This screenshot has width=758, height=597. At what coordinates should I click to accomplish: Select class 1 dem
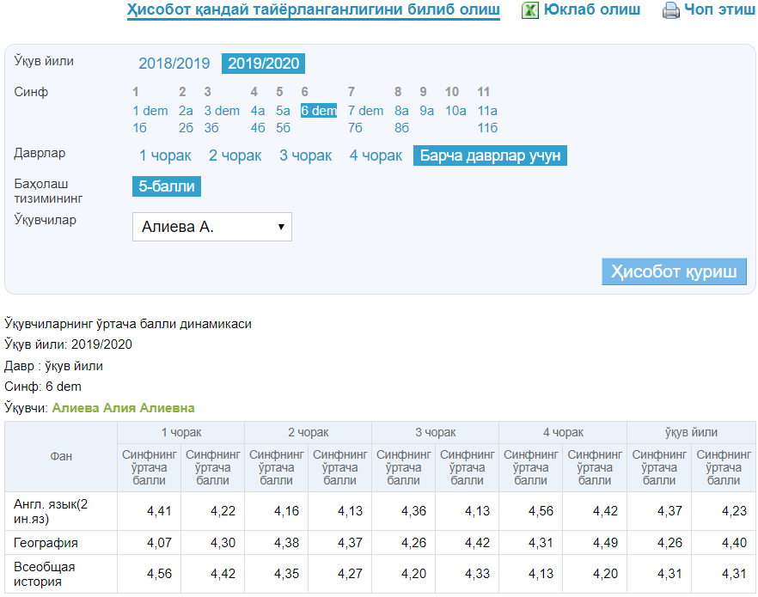click(150, 111)
